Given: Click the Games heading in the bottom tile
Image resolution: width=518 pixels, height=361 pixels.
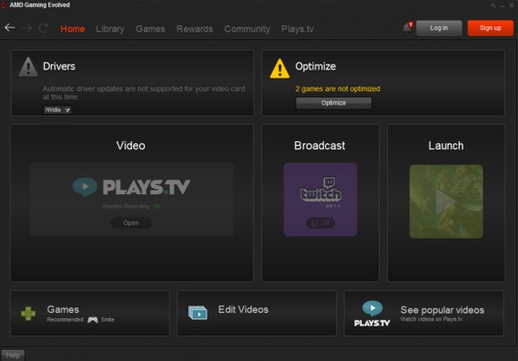Looking at the screenshot, I should (63, 309).
